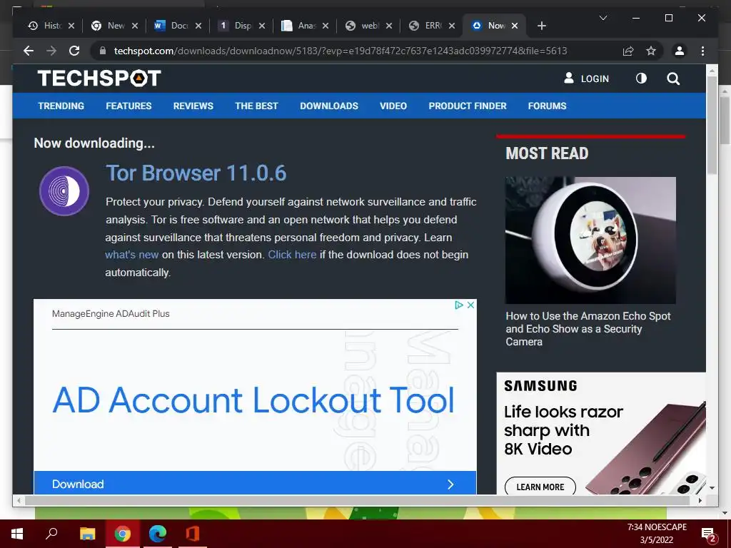
Task: Open the FEATURES section
Action: [128, 106]
